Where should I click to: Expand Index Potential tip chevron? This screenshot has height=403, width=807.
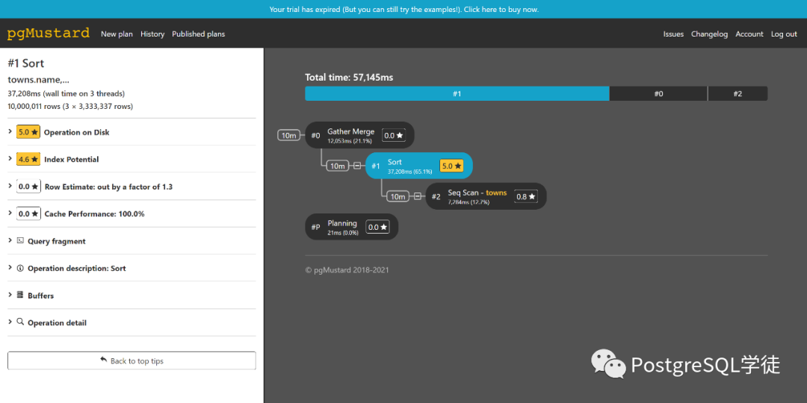[x=10, y=159]
